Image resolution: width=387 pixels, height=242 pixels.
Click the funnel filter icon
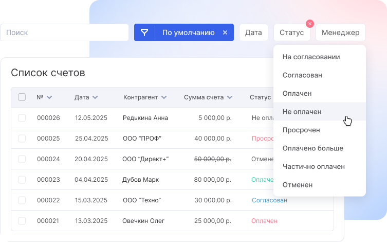click(x=144, y=32)
